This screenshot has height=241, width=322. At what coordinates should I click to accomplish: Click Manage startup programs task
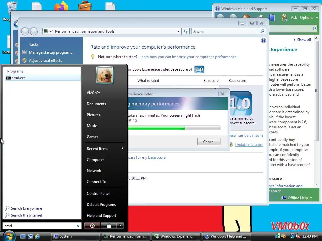click(51, 52)
